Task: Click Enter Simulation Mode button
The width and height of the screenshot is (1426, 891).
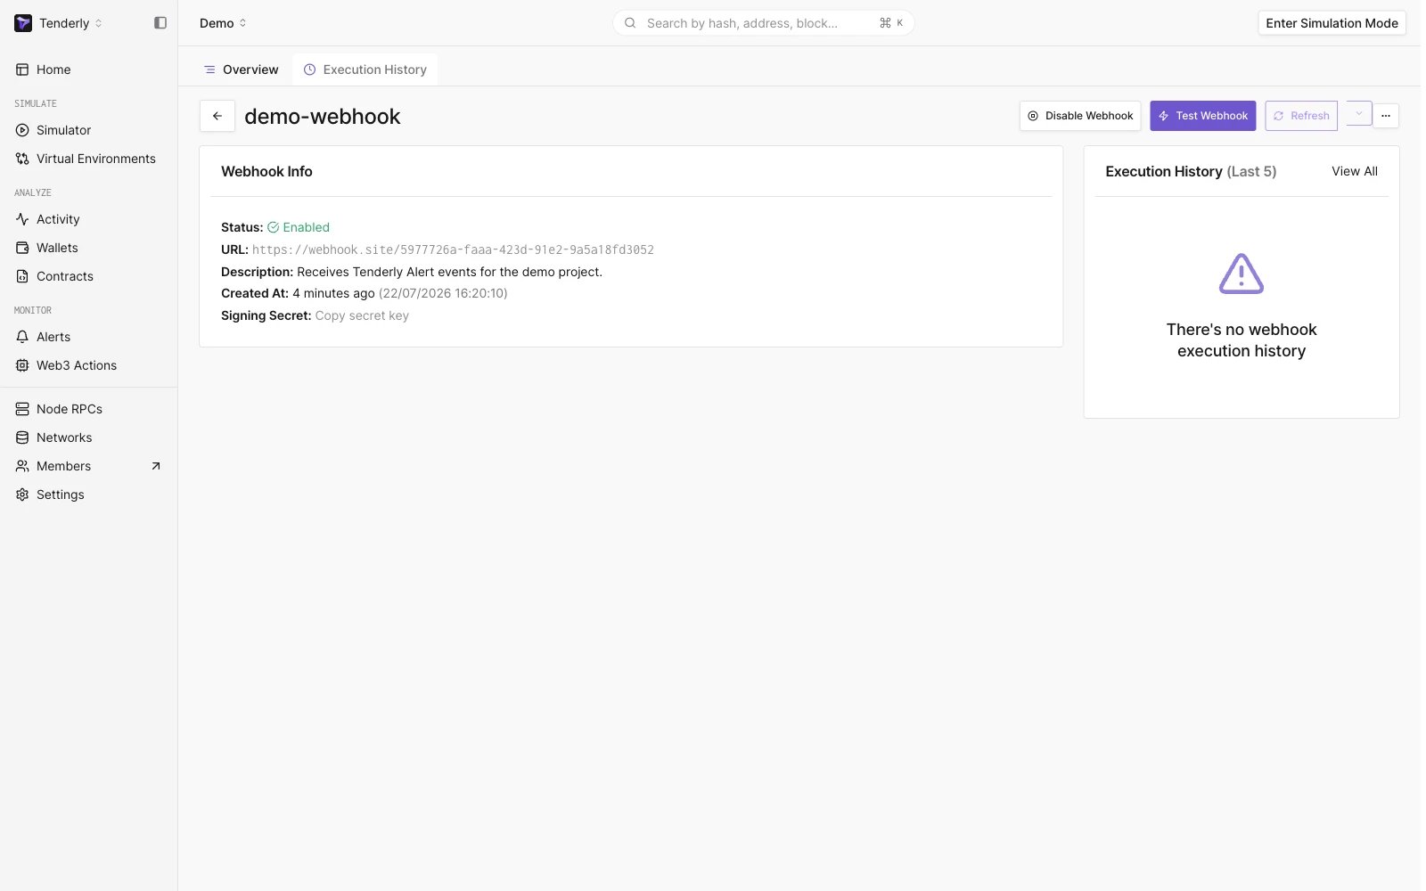Action: tap(1332, 23)
